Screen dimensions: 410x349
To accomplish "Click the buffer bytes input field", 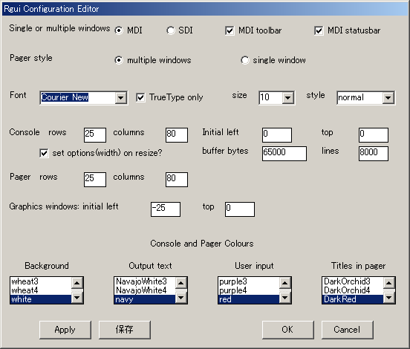I will tap(284, 154).
